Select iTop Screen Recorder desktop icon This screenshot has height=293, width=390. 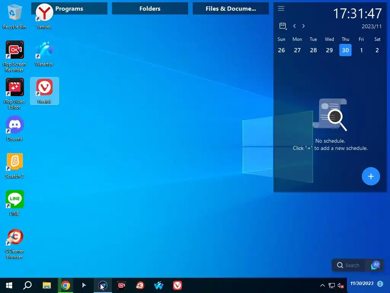[x=14, y=56]
